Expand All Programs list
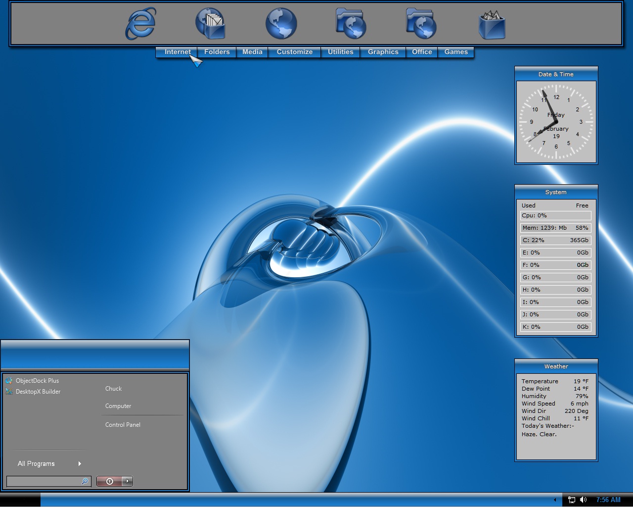 [x=49, y=463]
